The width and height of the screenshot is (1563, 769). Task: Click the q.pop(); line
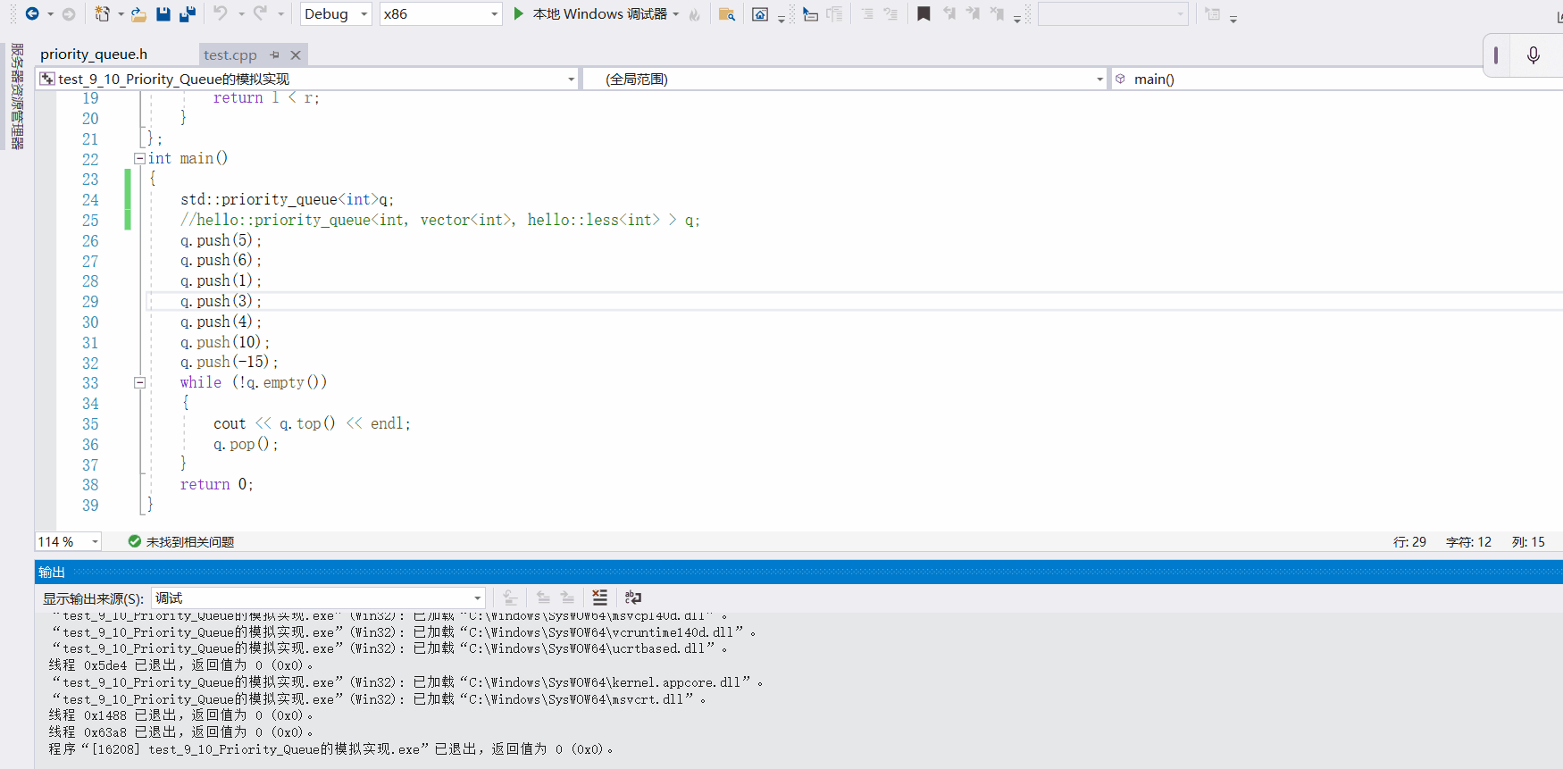(246, 444)
